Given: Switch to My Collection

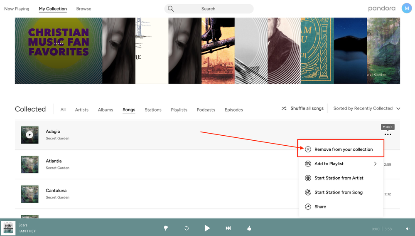Looking at the screenshot, I should coord(53,9).
